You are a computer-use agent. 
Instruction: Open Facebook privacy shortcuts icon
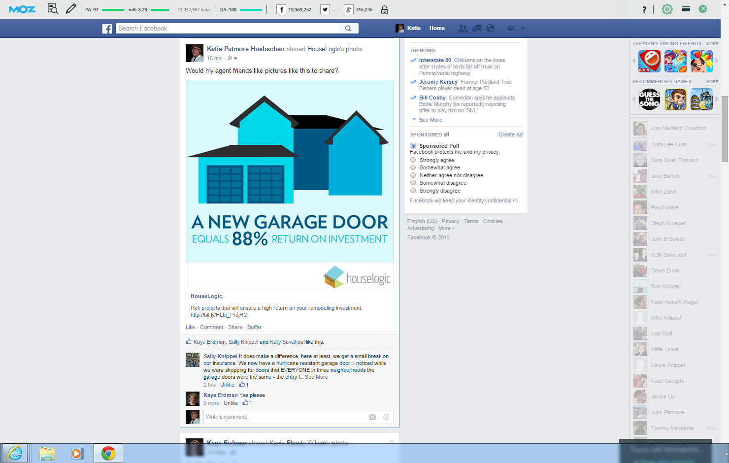[x=511, y=29]
